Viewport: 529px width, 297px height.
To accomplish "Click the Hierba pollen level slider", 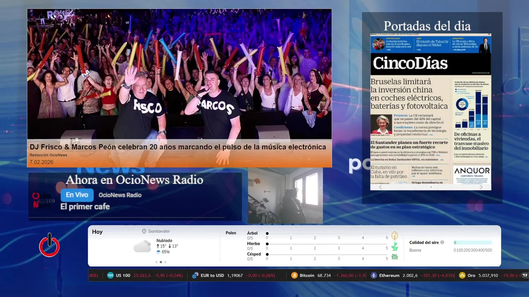I will pyautogui.click(x=327, y=244).
